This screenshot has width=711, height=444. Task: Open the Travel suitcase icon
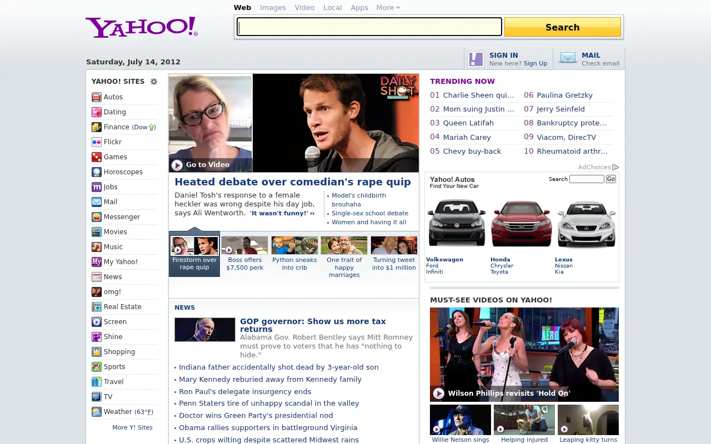point(97,382)
